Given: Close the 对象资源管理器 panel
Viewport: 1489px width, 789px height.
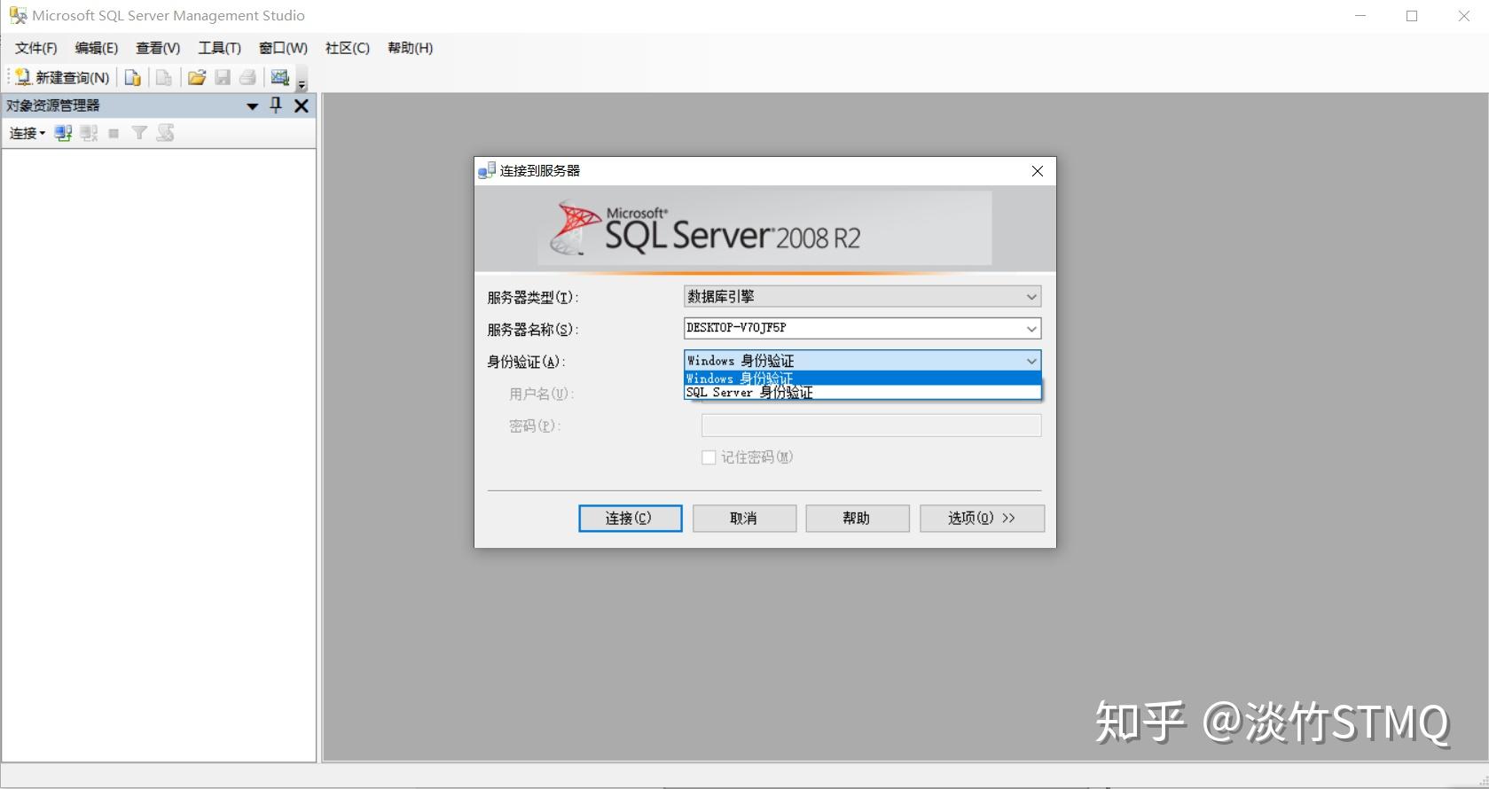Looking at the screenshot, I should (302, 106).
